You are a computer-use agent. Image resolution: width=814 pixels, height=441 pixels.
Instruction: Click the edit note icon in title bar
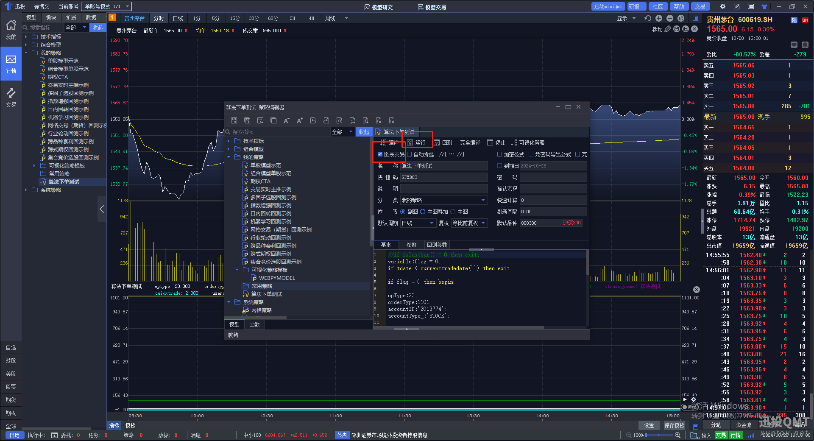tap(736, 6)
